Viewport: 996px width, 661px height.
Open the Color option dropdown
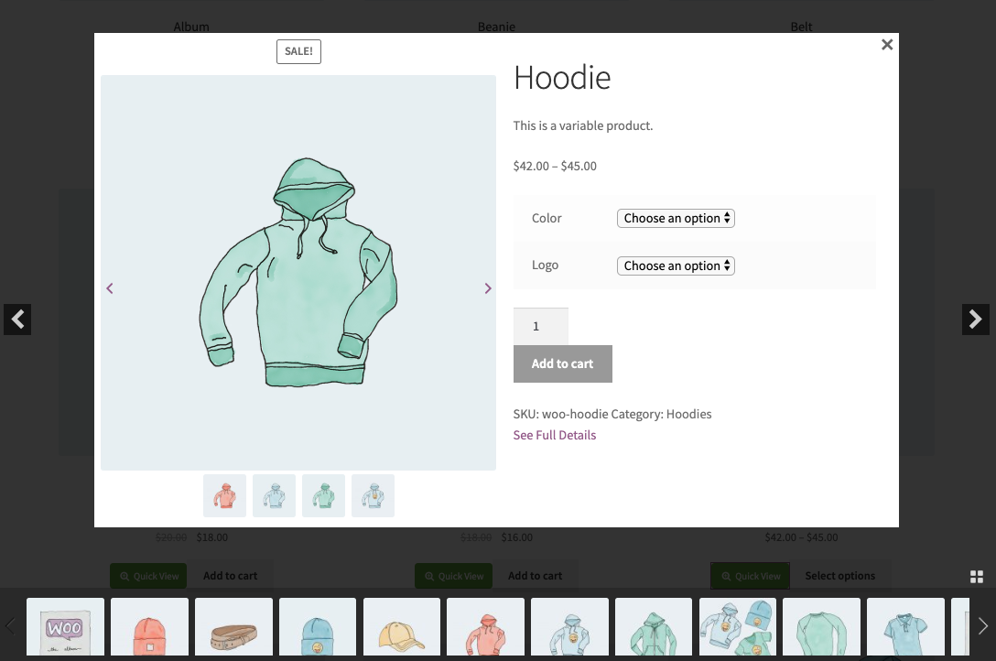point(676,218)
